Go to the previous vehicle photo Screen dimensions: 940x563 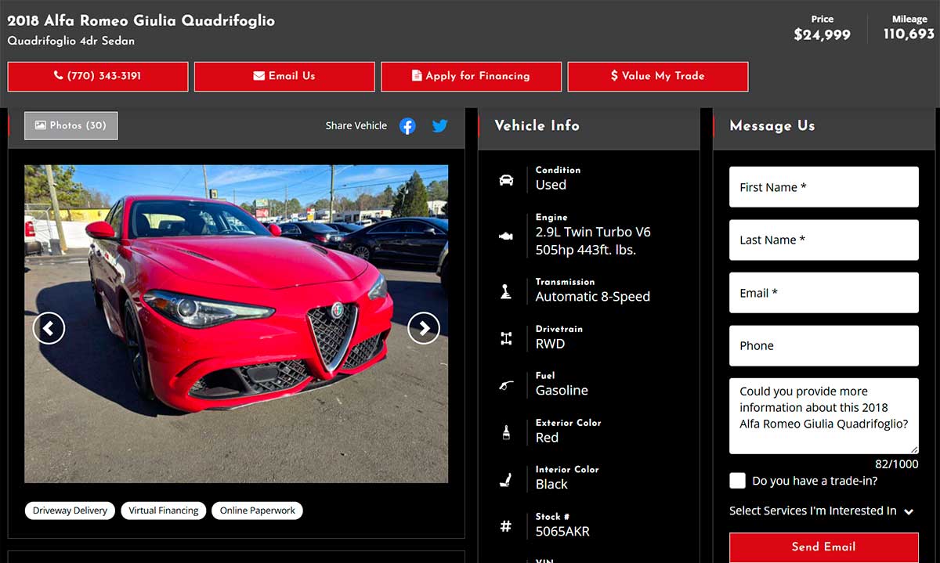49,328
